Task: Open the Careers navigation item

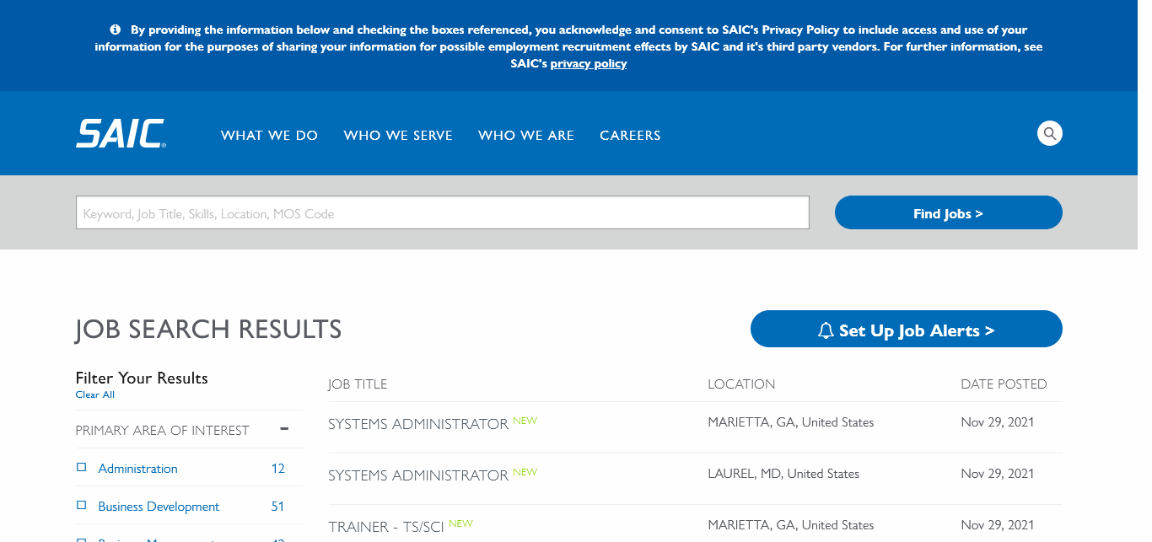Action: 630,135
